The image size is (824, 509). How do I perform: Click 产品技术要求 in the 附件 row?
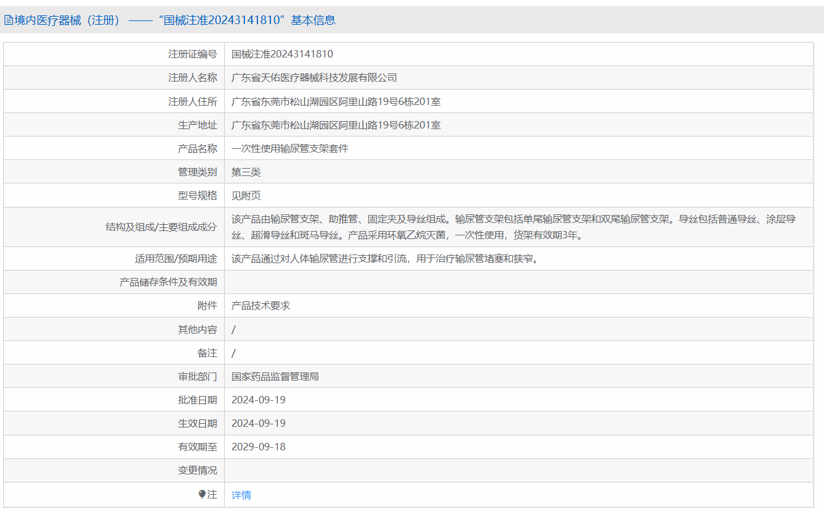[x=260, y=306]
